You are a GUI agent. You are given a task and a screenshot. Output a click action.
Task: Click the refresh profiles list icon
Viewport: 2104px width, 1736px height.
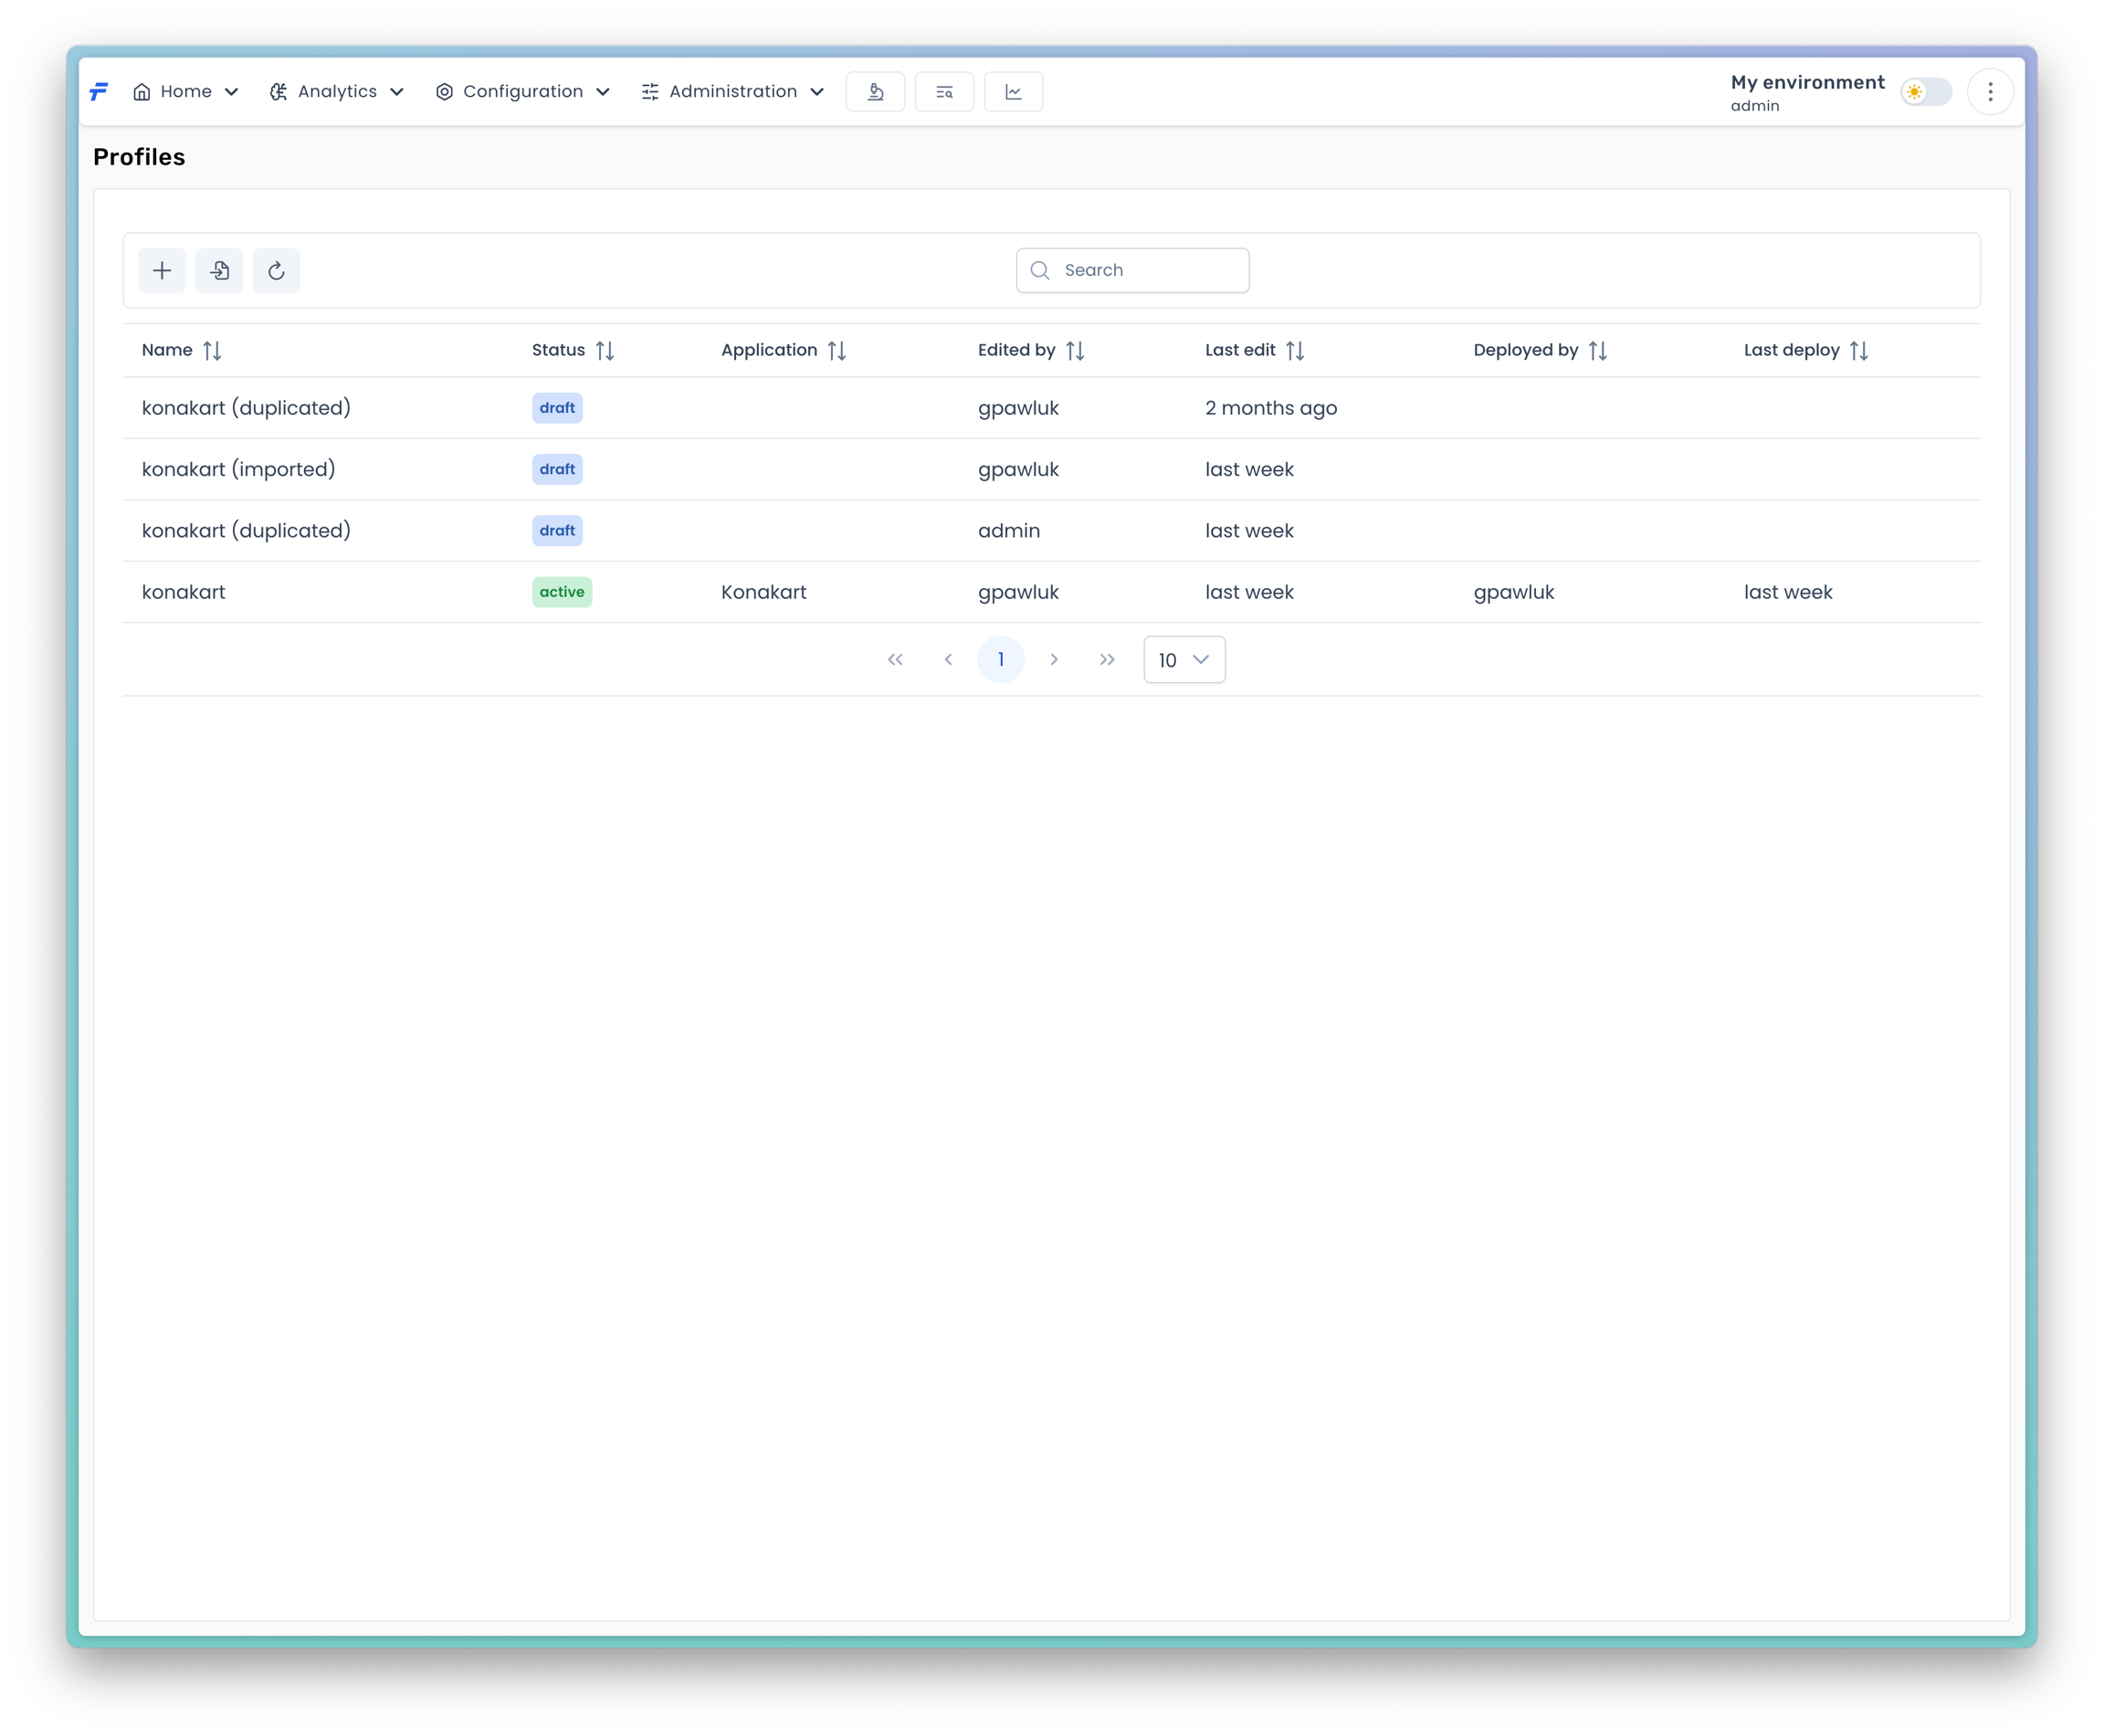coord(277,271)
